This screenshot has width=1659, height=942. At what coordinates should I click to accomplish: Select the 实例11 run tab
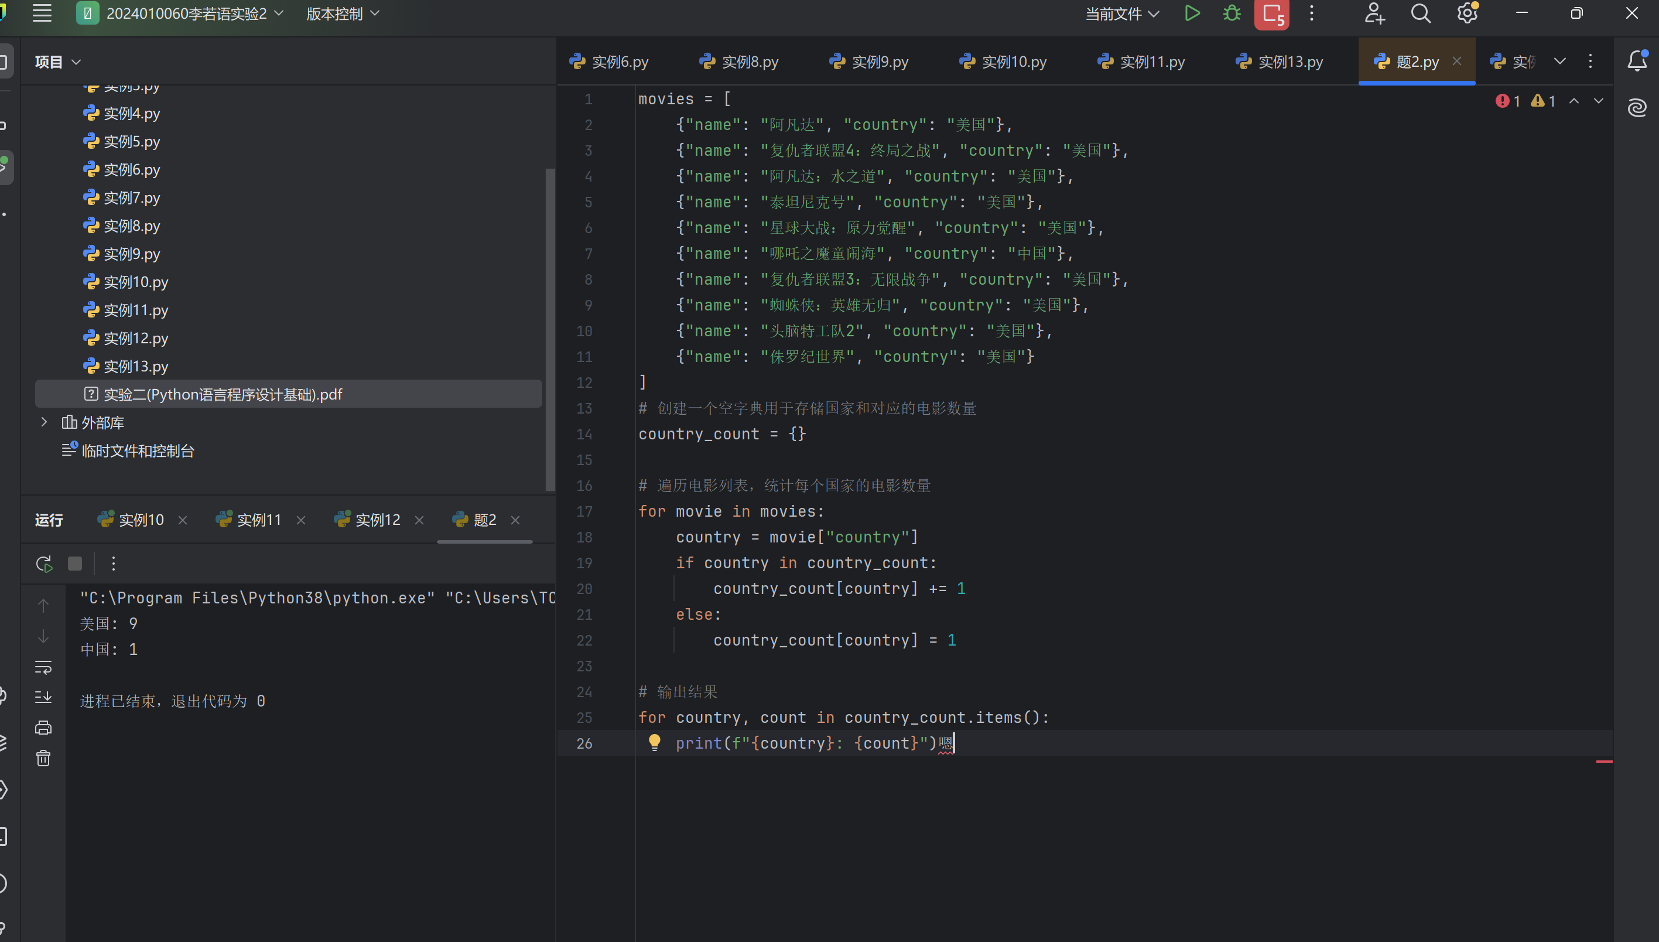point(258,520)
